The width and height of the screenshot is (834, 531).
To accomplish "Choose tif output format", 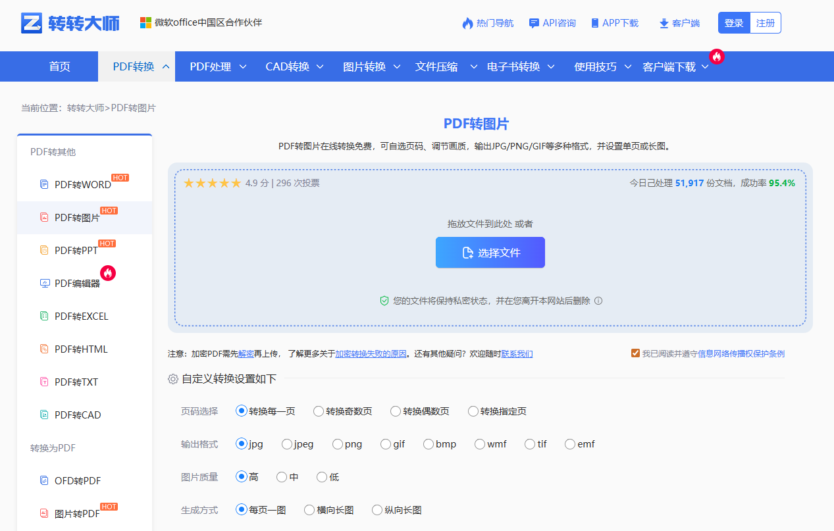I will [530, 444].
